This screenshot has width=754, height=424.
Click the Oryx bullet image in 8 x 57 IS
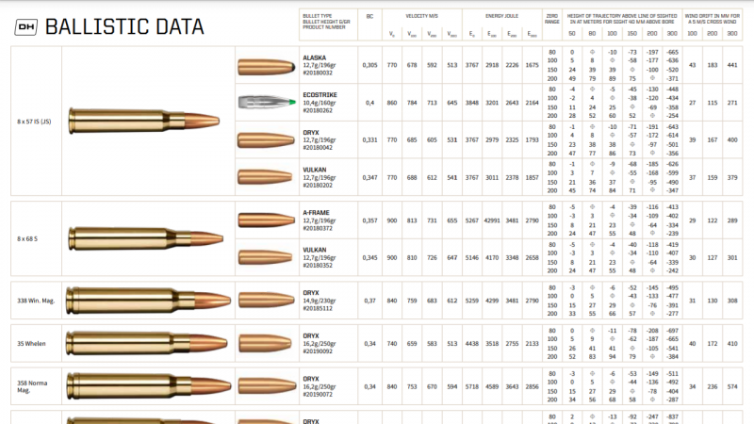pyautogui.click(x=264, y=139)
